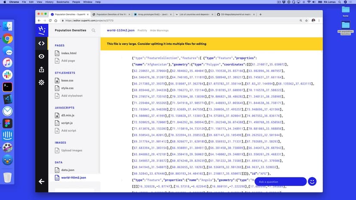Screen dimensions: 356x200
Task: Open project settings gear icon
Action: [x=41, y=82]
